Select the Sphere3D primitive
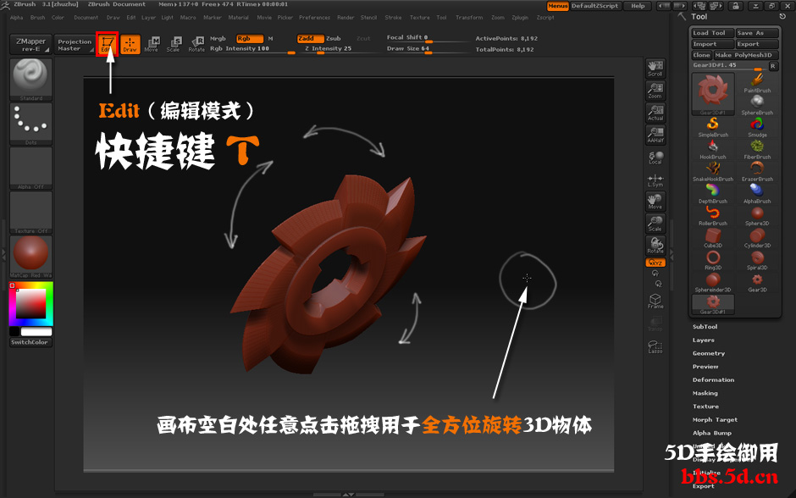 (757, 216)
